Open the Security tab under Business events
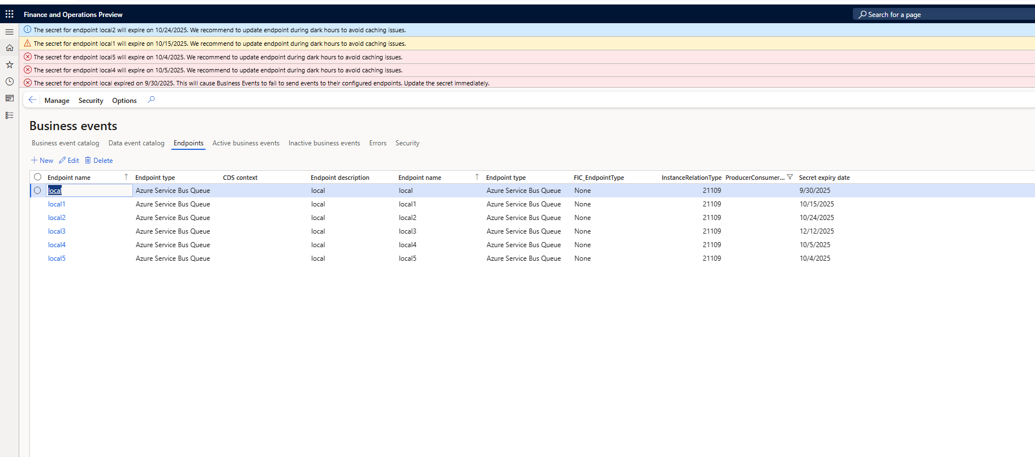1035x457 pixels. [407, 143]
